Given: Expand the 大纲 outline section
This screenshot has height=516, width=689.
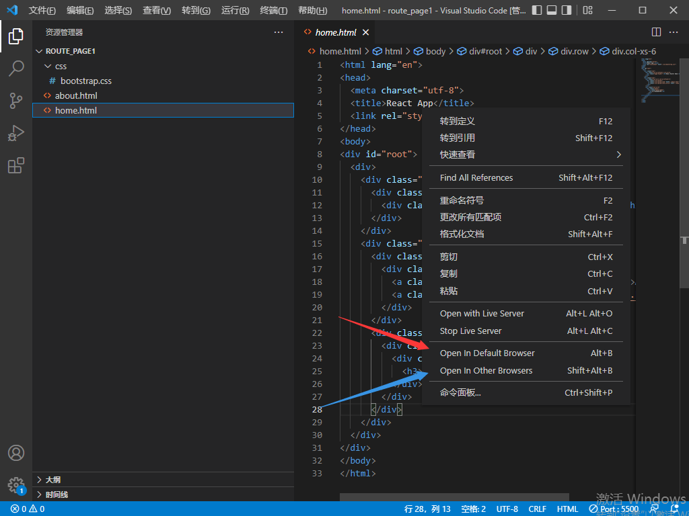Looking at the screenshot, I should [52, 480].
